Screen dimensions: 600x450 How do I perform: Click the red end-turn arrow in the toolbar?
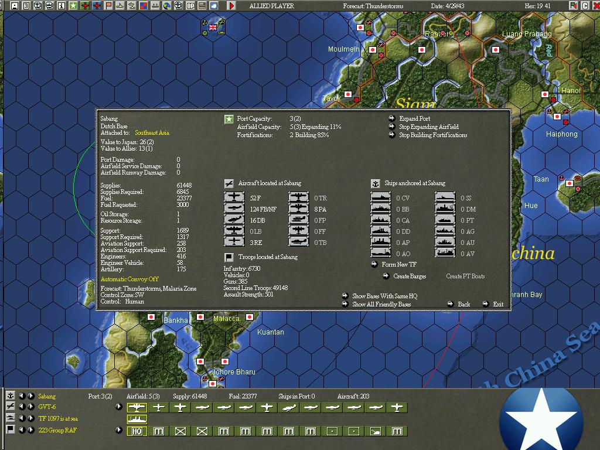click(x=231, y=6)
